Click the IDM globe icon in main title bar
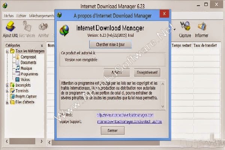 5,6
